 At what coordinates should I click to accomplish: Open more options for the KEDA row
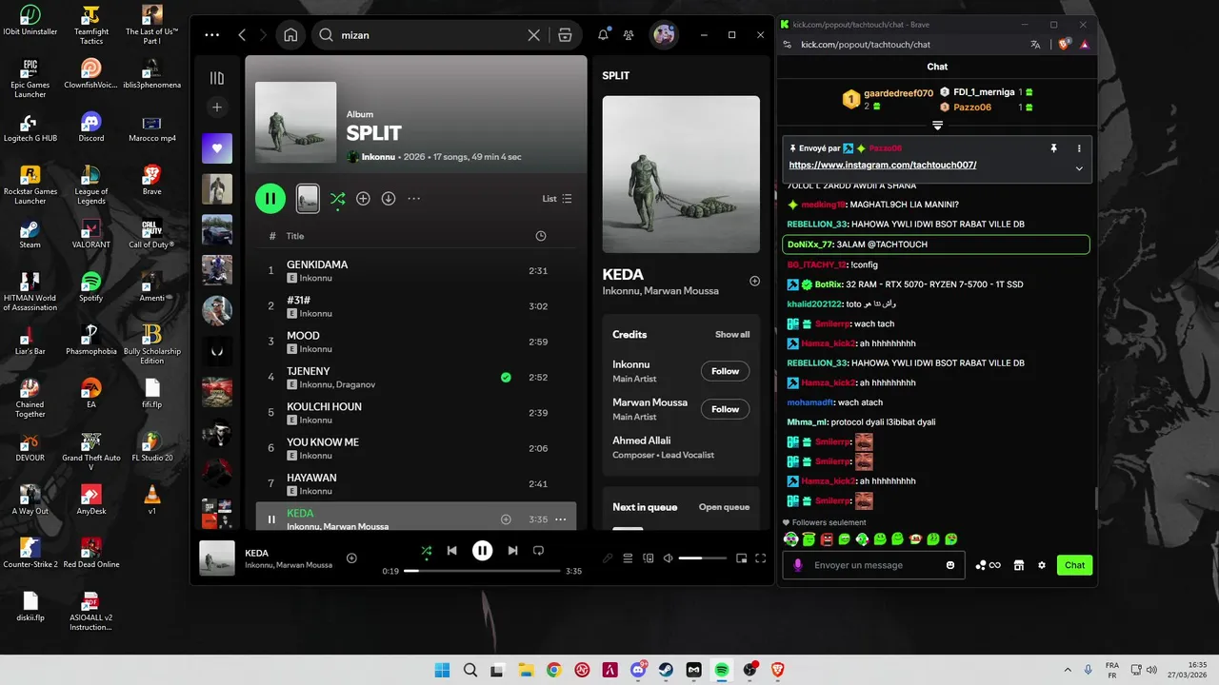tap(561, 519)
